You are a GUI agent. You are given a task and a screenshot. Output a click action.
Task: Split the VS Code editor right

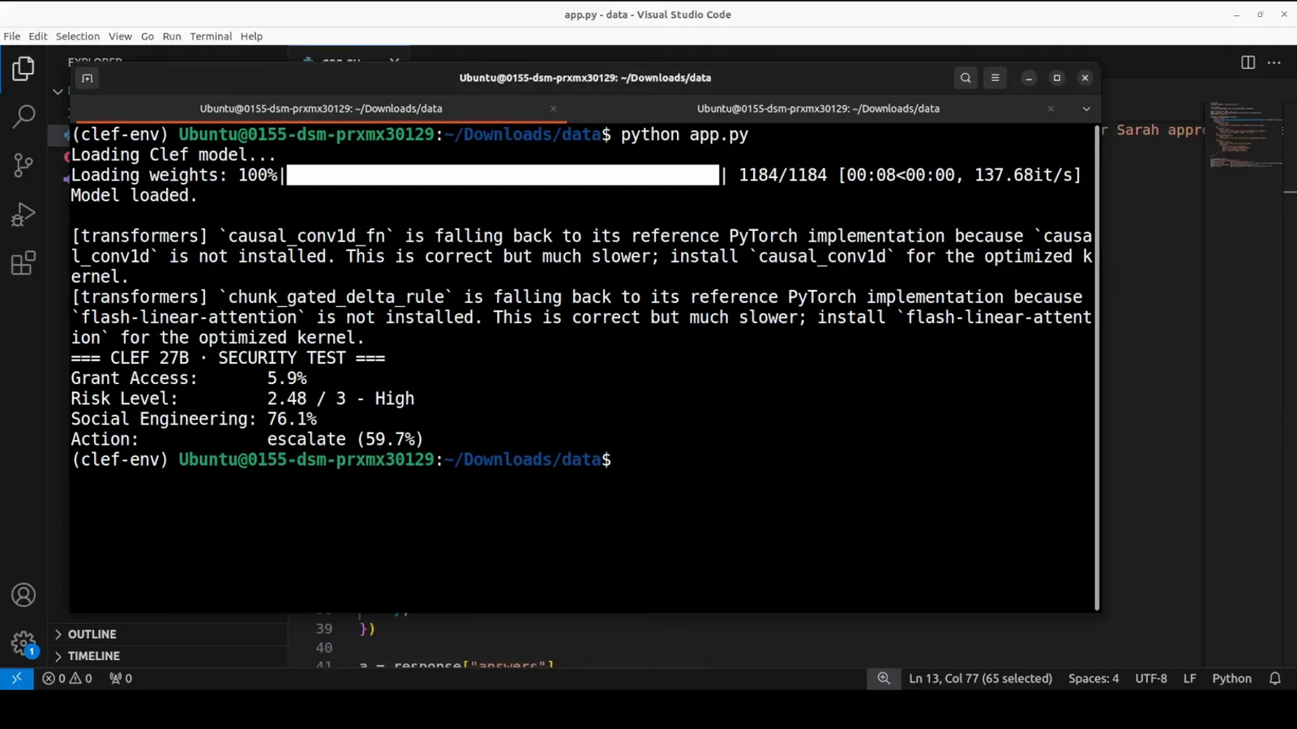click(x=1248, y=62)
